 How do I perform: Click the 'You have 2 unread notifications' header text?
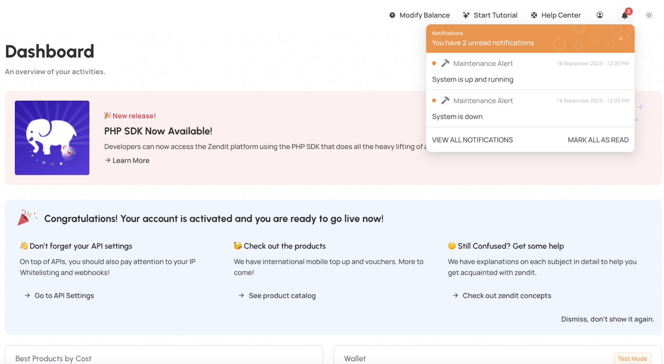483,43
